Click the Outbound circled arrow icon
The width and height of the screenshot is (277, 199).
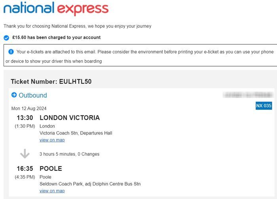tap(14, 95)
